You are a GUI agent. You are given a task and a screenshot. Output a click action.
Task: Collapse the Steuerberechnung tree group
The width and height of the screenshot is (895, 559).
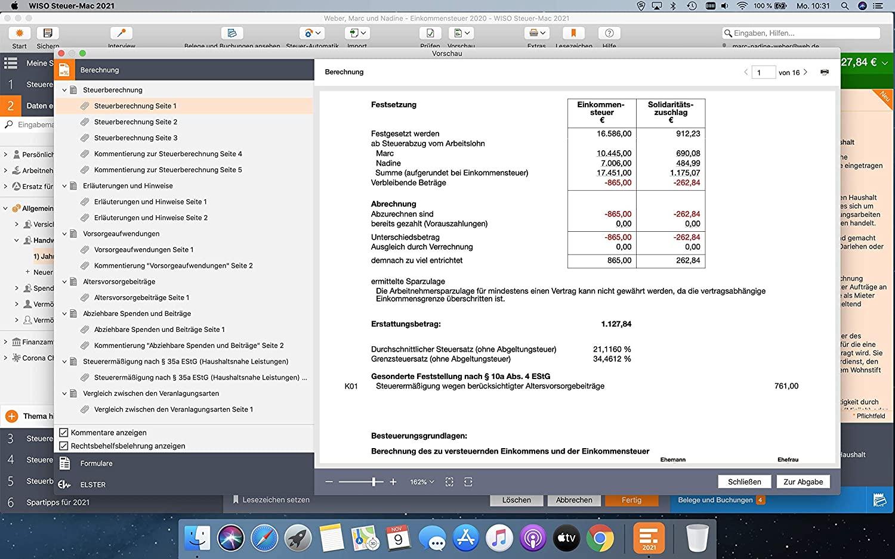(64, 90)
